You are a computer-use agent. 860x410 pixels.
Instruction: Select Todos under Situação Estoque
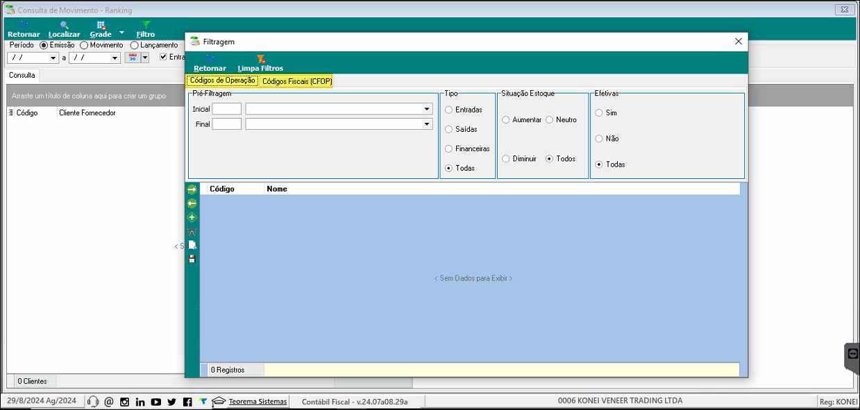click(549, 159)
